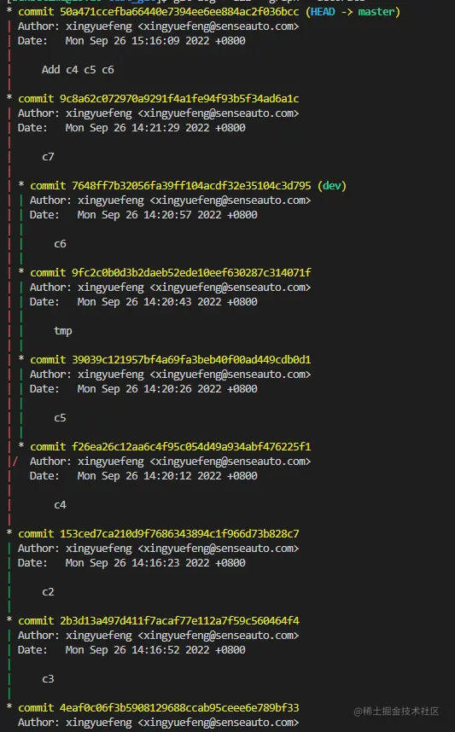This screenshot has width=455, height=732.
Task: Click date 'Mon Sep 26 14:20:26 2022'
Action: point(149,389)
